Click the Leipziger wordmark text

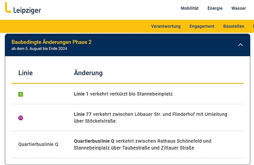pos(27,10)
